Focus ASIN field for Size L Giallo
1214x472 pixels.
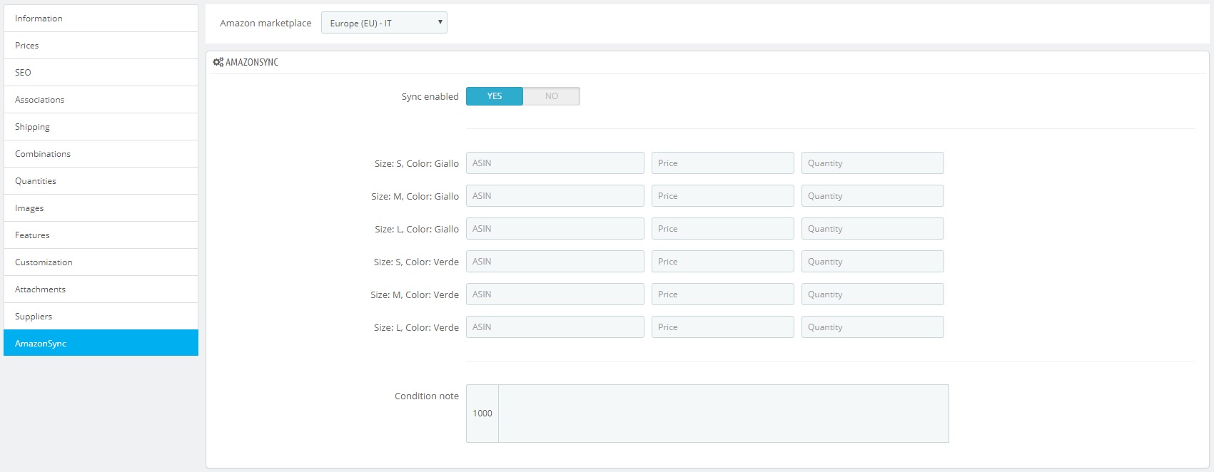click(x=555, y=229)
